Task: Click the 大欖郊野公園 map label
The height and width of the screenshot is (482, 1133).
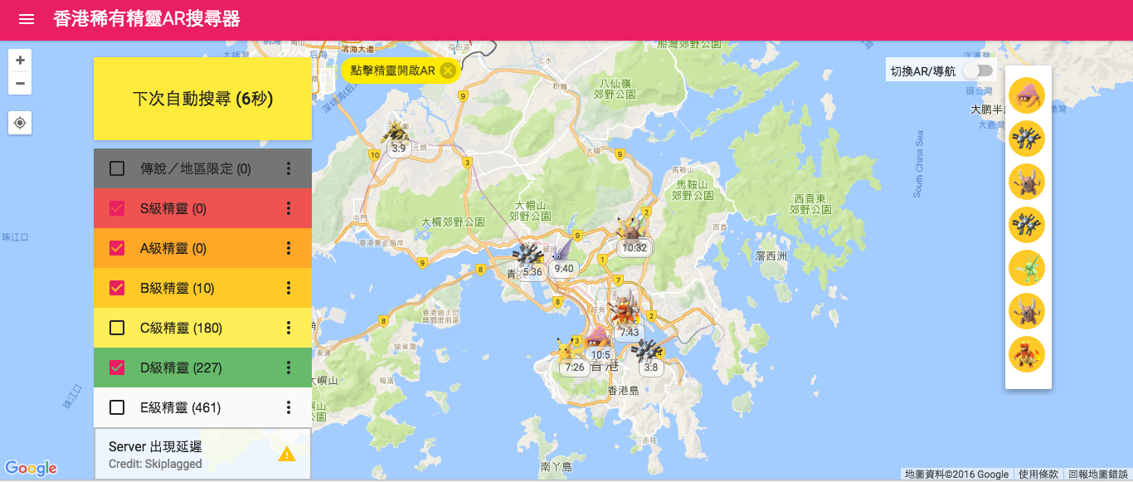Action: pyautogui.click(x=453, y=222)
